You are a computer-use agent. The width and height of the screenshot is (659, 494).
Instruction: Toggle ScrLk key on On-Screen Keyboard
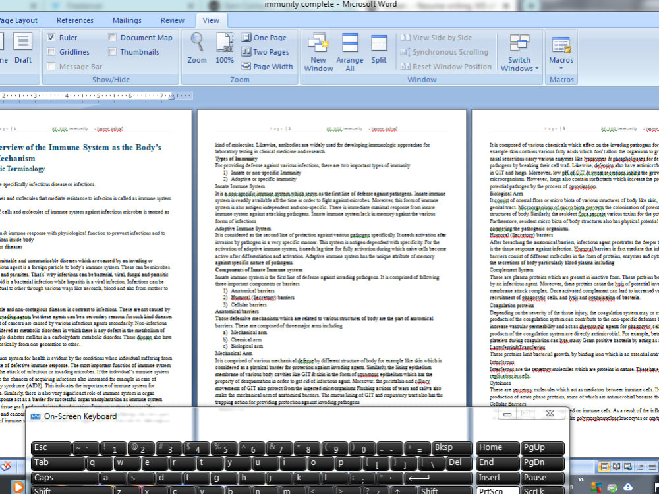(x=542, y=490)
